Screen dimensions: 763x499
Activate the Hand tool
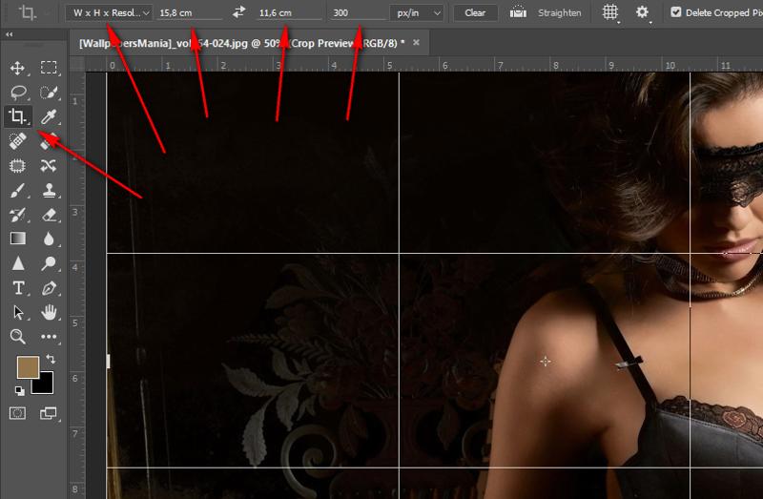click(49, 312)
